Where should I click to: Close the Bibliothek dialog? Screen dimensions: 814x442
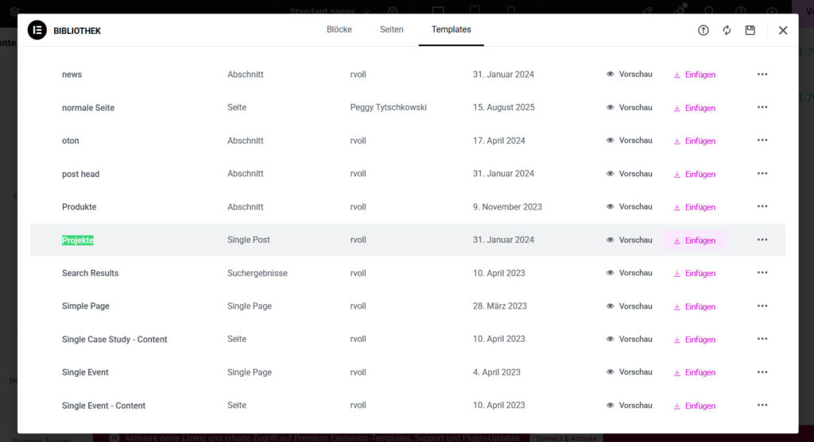783,30
